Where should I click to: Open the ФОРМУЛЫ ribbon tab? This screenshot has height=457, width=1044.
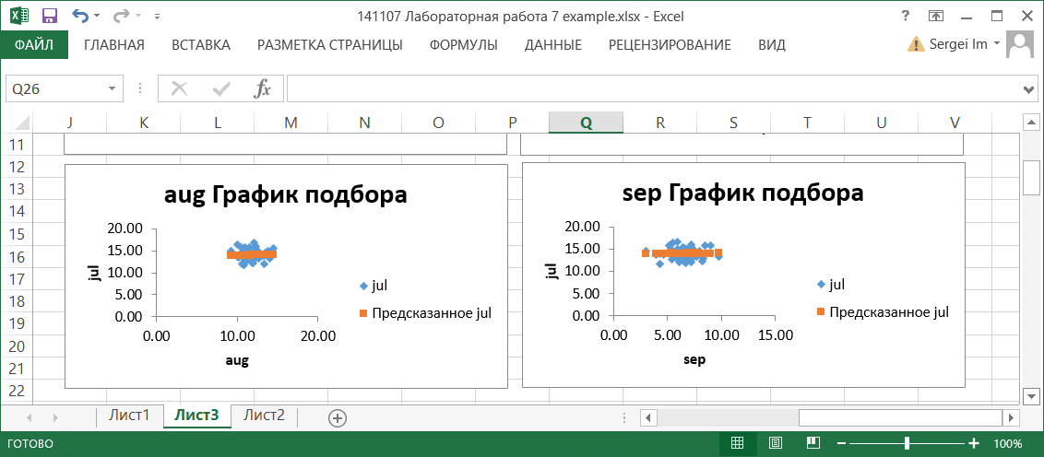tap(463, 45)
